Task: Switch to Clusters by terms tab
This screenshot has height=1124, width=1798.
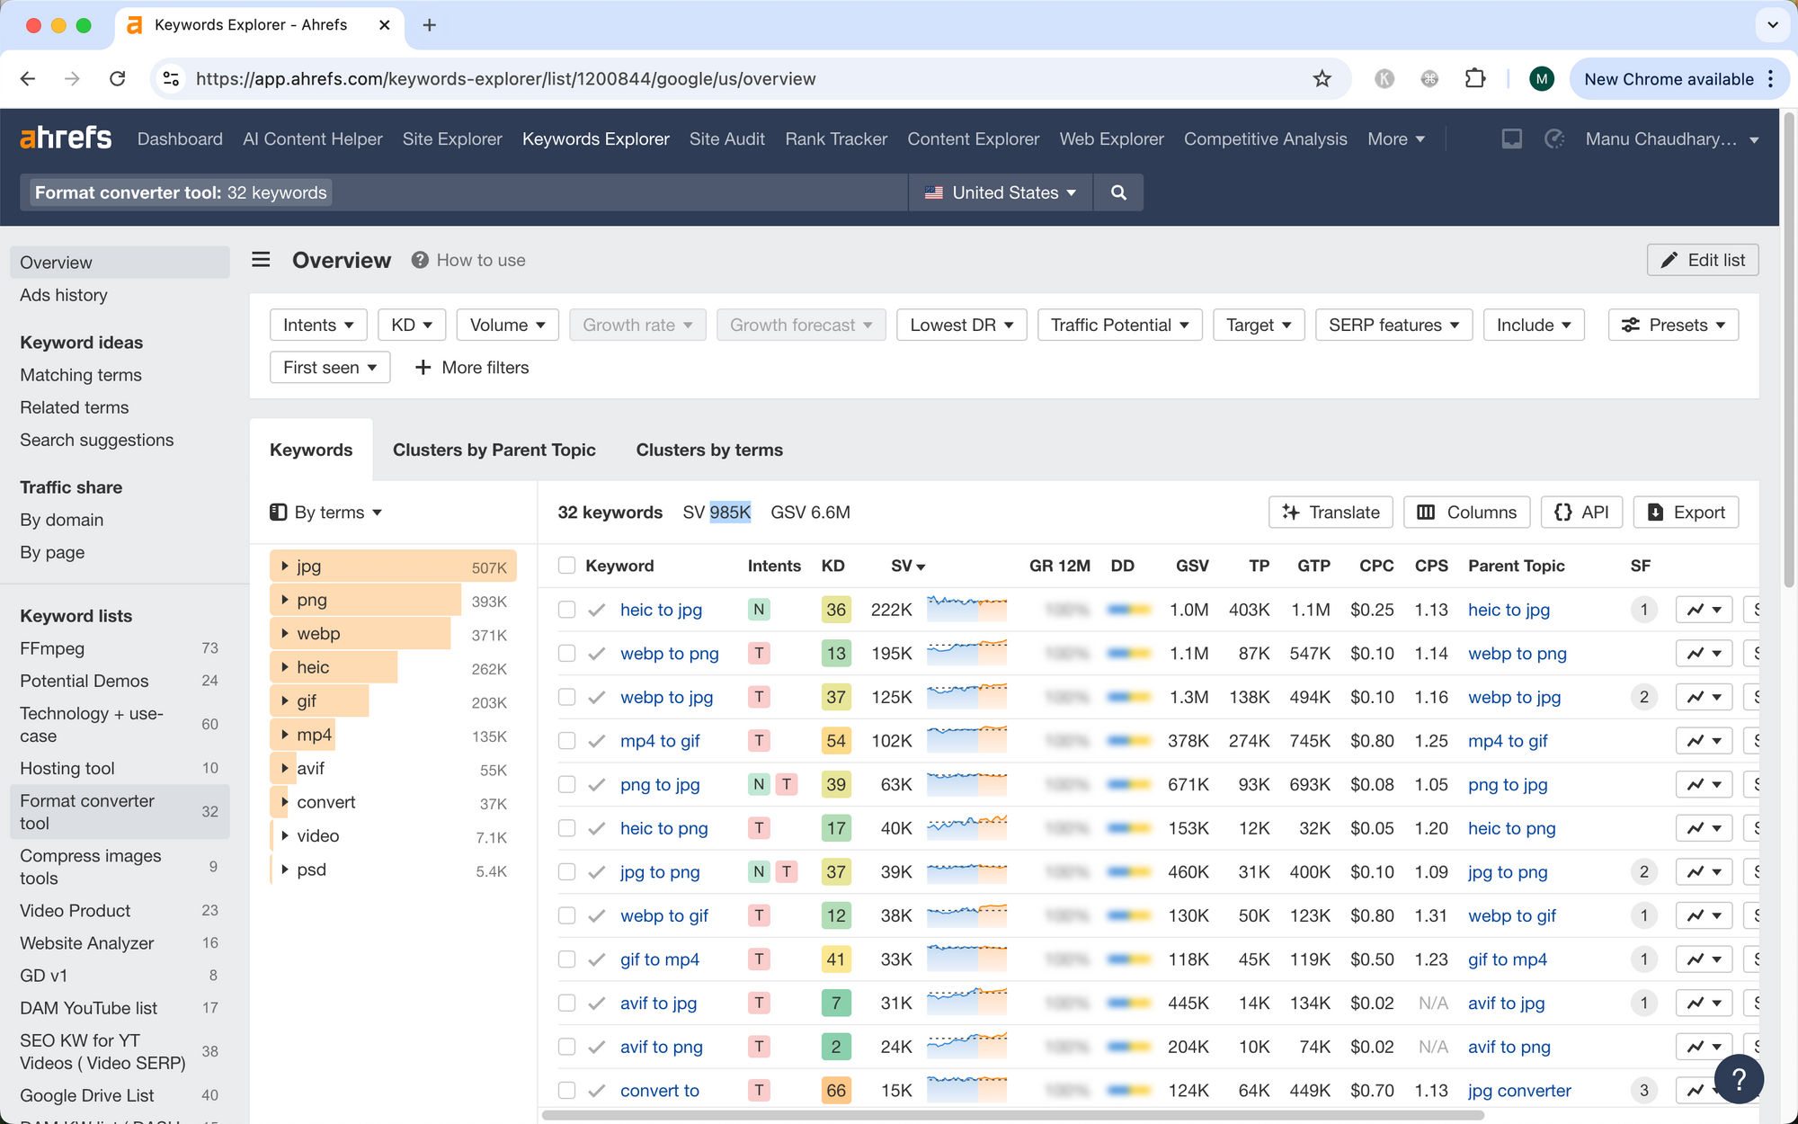Action: [x=709, y=450]
